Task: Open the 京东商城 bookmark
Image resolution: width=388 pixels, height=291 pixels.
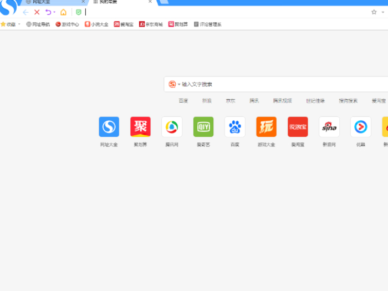Action: point(151,24)
